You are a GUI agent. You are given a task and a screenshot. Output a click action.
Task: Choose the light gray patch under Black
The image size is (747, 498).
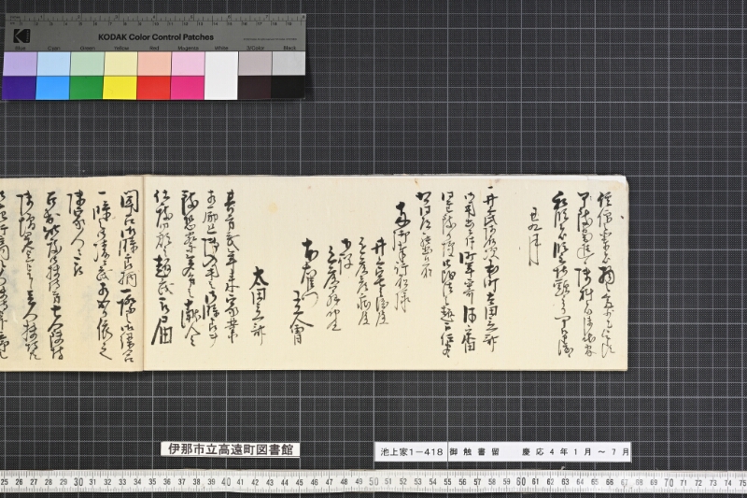pyautogui.click(x=289, y=64)
